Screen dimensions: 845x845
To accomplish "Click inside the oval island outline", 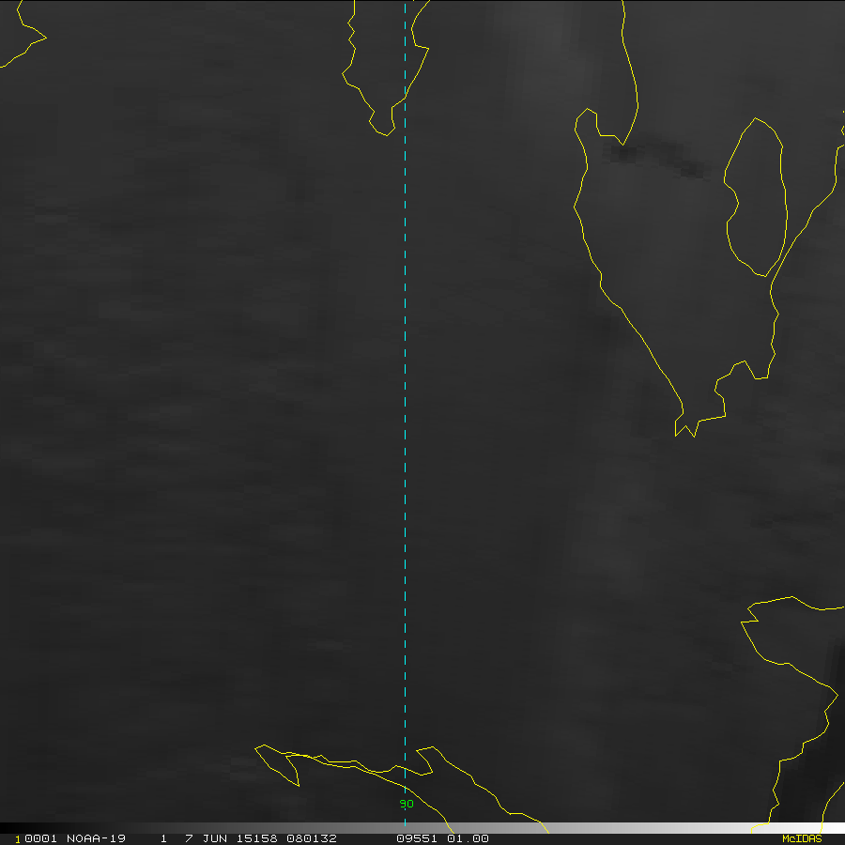I will tap(757, 197).
